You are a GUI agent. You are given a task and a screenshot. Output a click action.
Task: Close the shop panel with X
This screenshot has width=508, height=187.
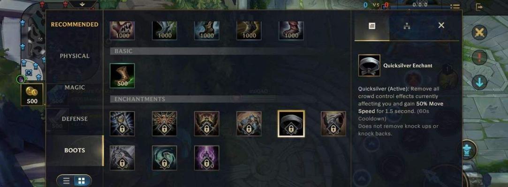click(x=441, y=26)
